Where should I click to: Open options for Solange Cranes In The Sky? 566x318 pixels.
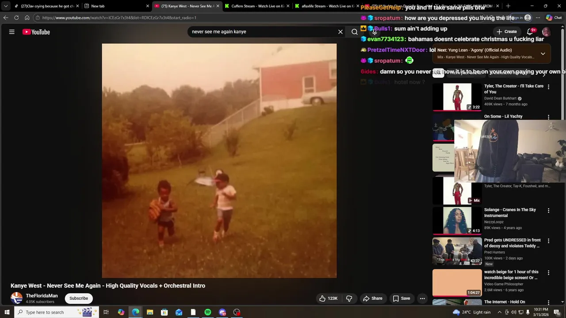(548, 211)
